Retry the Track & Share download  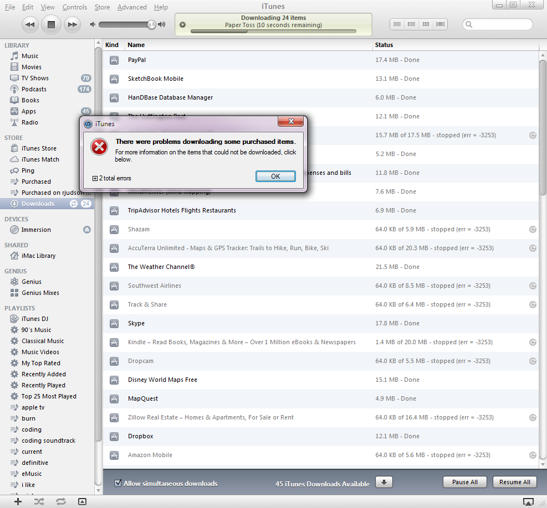[x=533, y=304]
